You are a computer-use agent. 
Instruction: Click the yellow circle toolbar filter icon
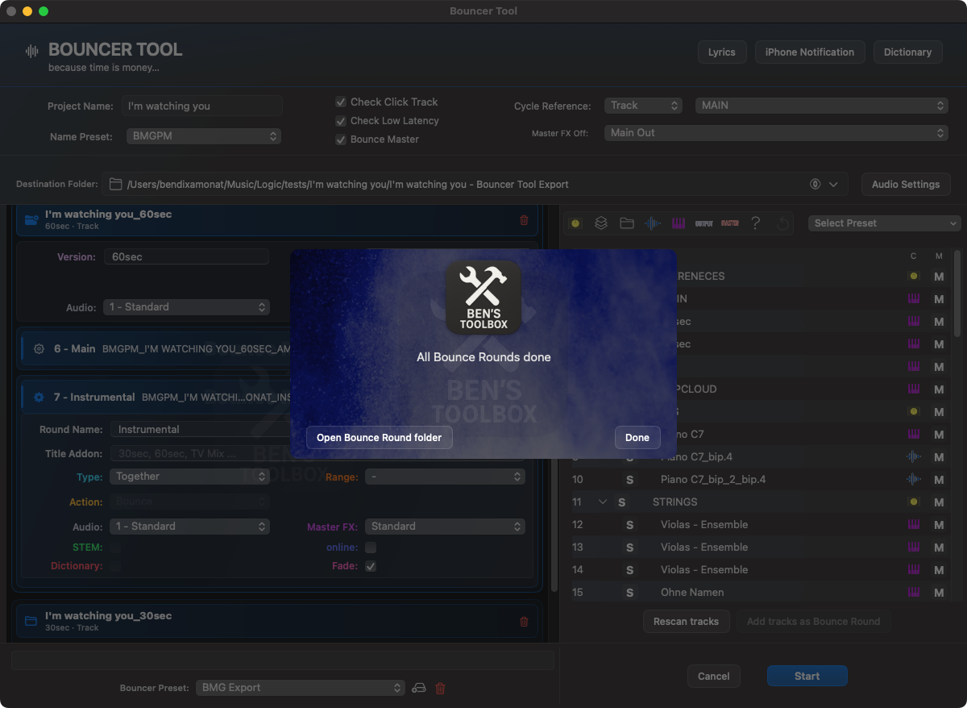point(575,223)
